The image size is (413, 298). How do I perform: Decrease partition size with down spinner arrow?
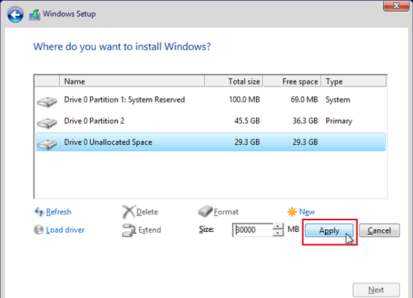point(278,233)
